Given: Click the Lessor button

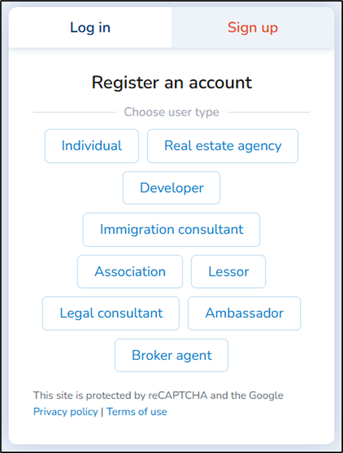Looking at the screenshot, I should tap(228, 271).
